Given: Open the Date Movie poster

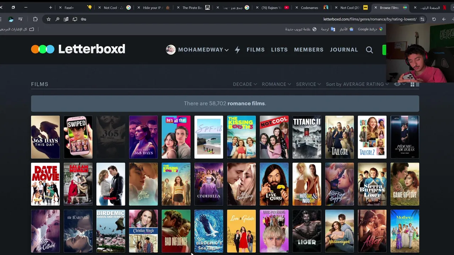Looking at the screenshot, I should coord(45,184).
